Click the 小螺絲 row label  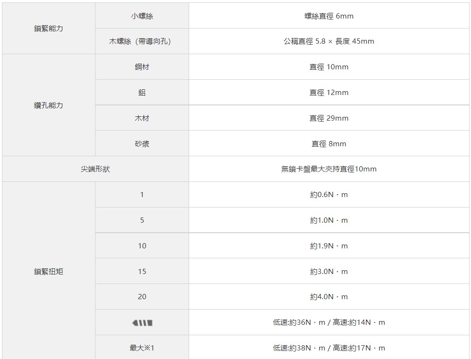[x=142, y=16]
